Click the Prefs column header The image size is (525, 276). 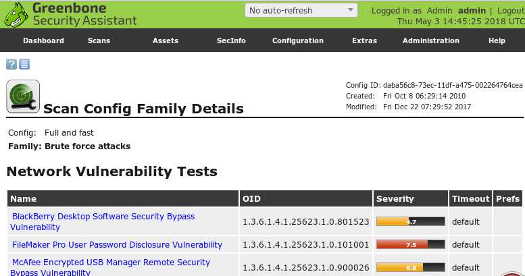[507, 198]
